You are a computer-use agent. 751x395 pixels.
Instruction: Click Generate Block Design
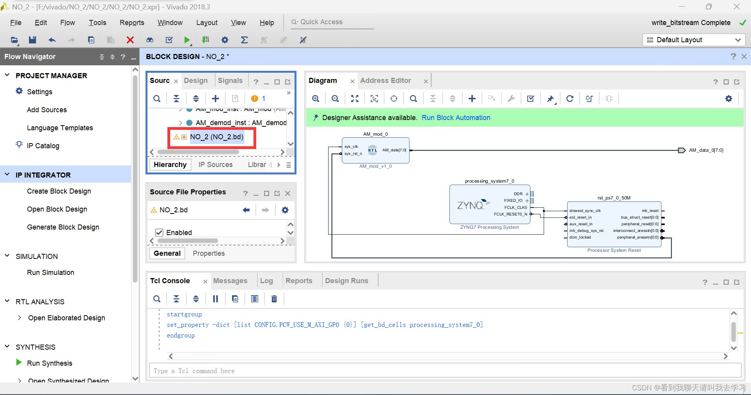click(x=63, y=227)
